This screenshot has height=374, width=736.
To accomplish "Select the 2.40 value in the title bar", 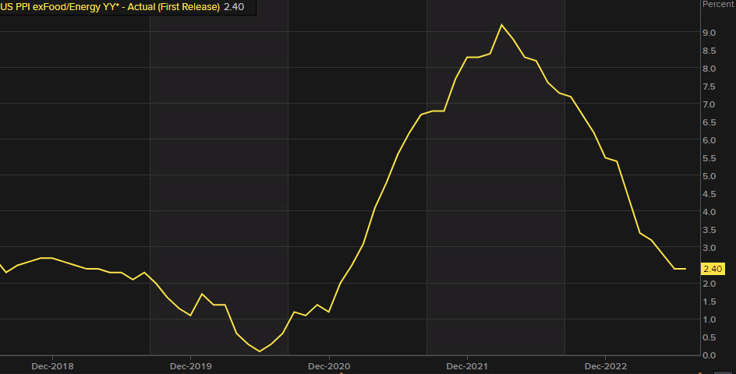I will click(234, 7).
